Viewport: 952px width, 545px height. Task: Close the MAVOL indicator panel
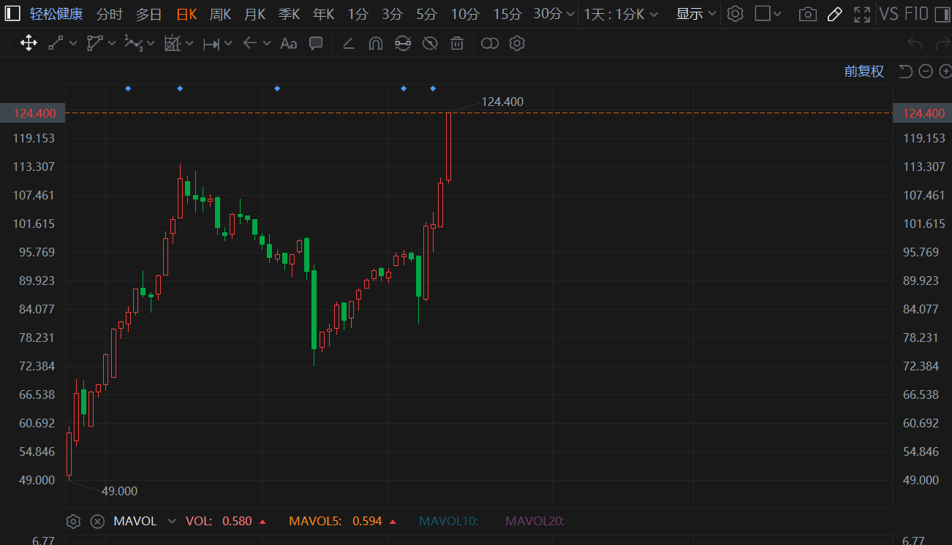[97, 521]
